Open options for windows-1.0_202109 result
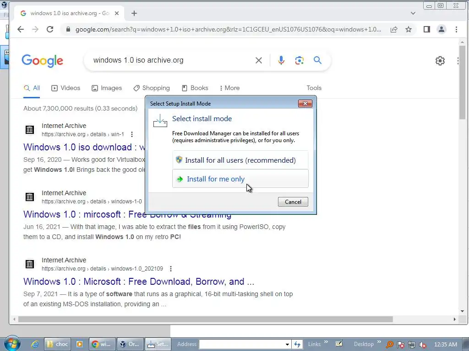Viewport: 469px width, 351px height. click(x=171, y=269)
